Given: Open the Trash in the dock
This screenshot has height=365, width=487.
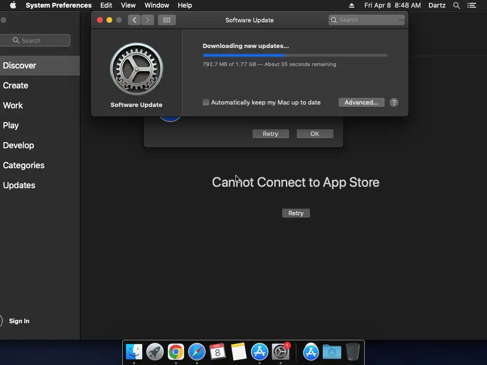Looking at the screenshot, I should click(352, 352).
